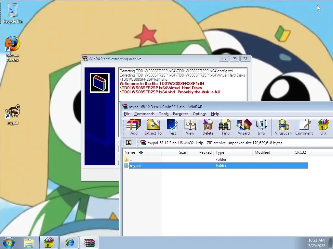
Task: Sort file list by Type column
Action: click(x=233, y=152)
